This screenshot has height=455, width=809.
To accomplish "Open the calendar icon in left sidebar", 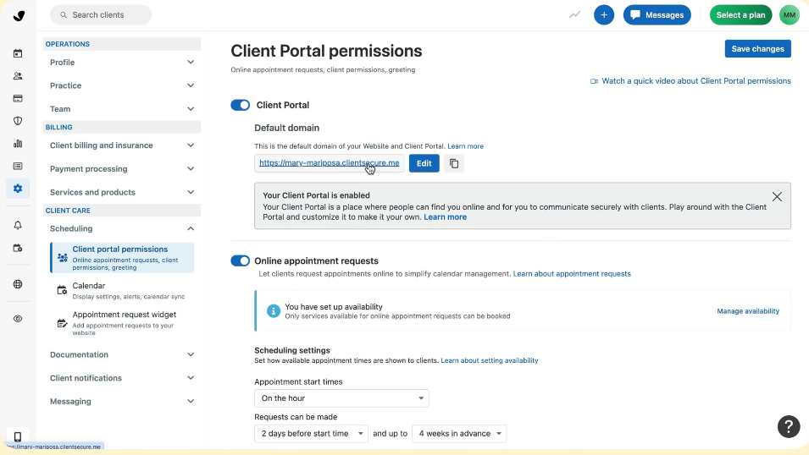I will tap(18, 53).
